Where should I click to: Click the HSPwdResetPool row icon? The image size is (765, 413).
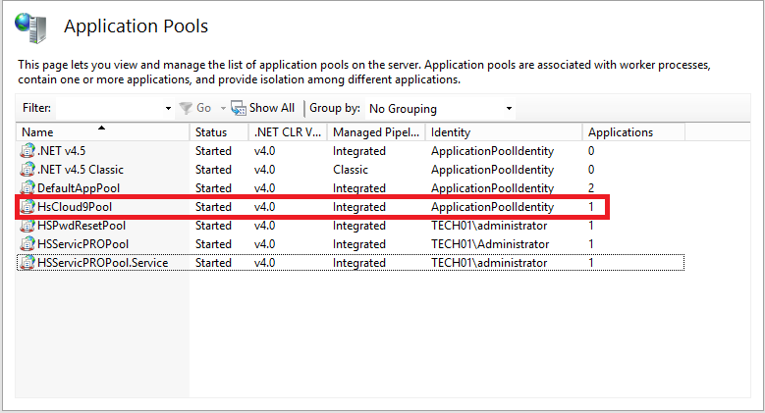click(x=28, y=226)
